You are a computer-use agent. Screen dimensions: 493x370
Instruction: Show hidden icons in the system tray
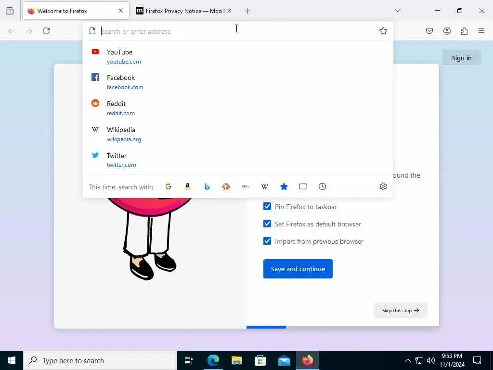tap(407, 360)
